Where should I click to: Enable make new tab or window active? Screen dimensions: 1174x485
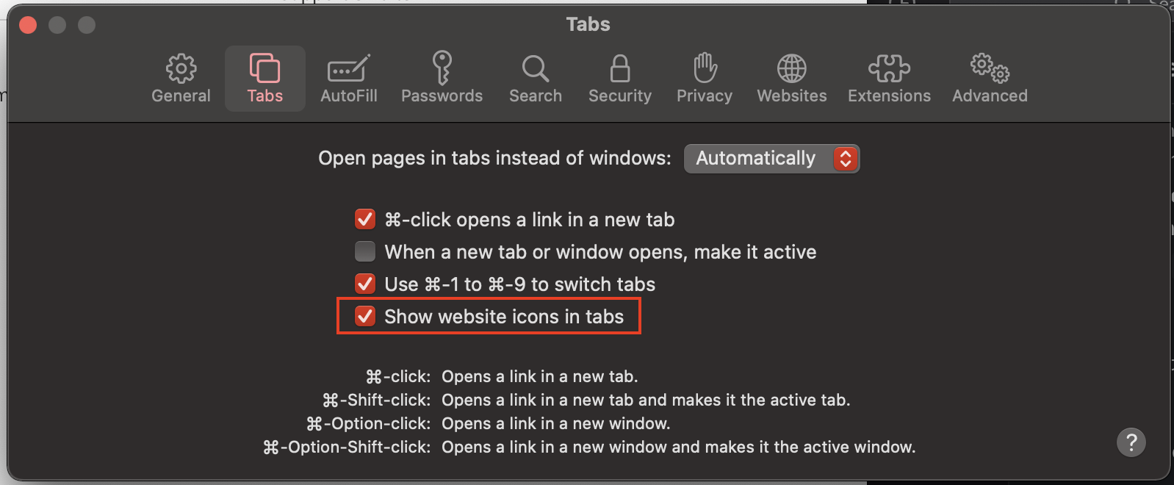365,251
